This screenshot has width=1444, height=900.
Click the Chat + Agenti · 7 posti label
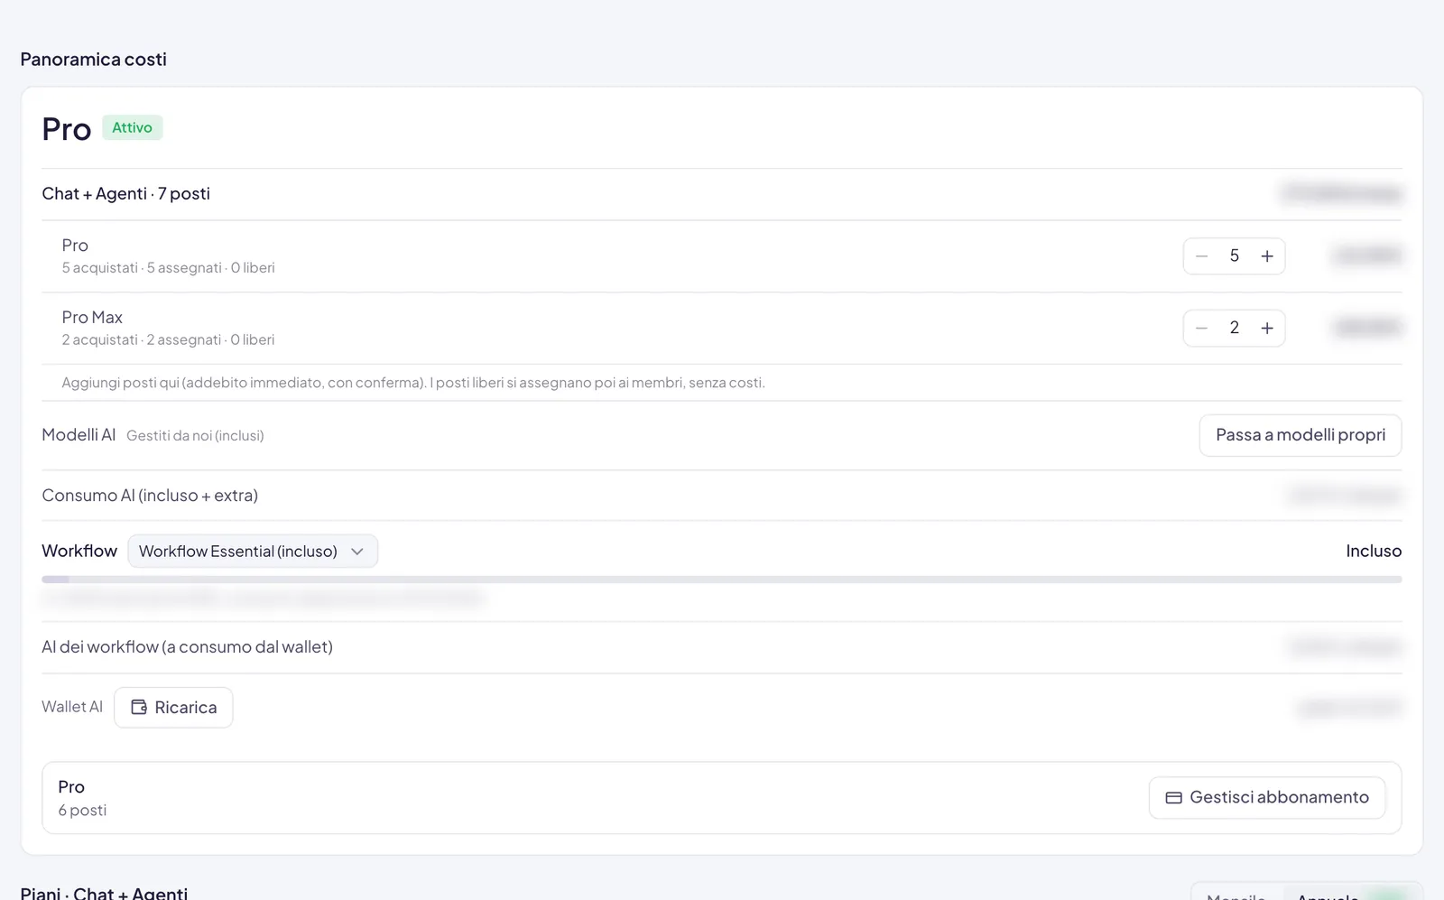(125, 194)
